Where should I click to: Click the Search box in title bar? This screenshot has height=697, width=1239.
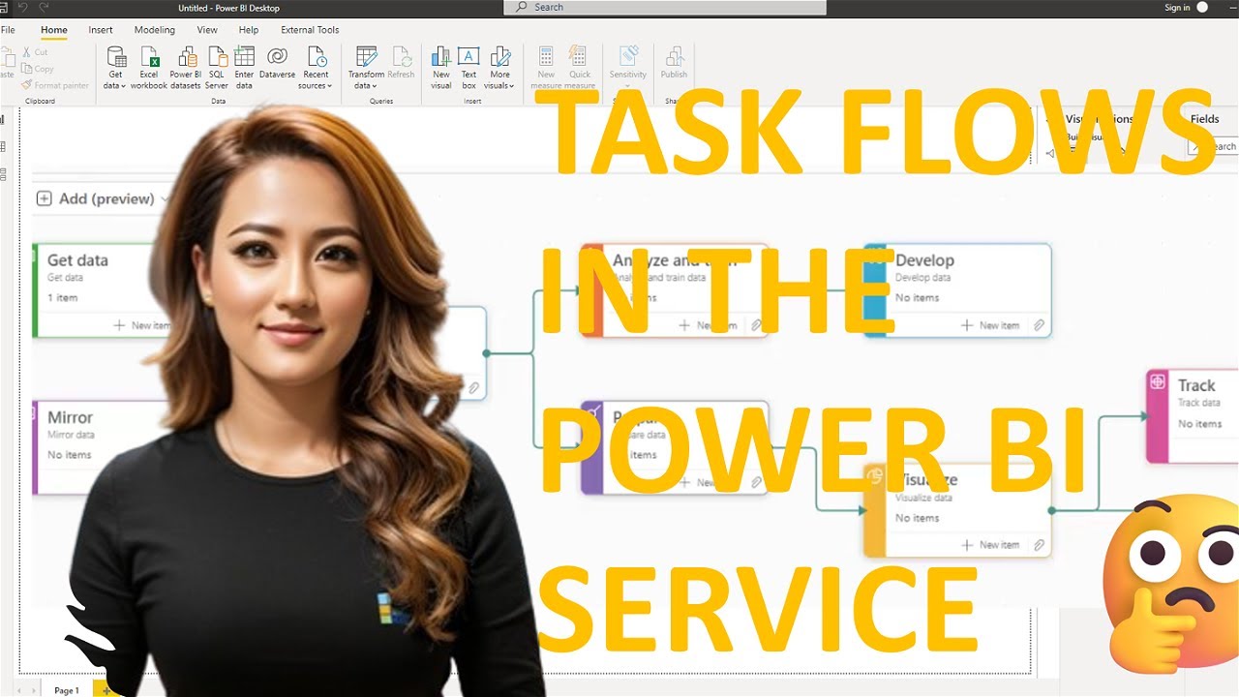click(x=665, y=7)
